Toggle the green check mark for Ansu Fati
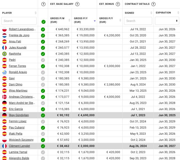The image size is (180, 160). [x=43, y=42]
